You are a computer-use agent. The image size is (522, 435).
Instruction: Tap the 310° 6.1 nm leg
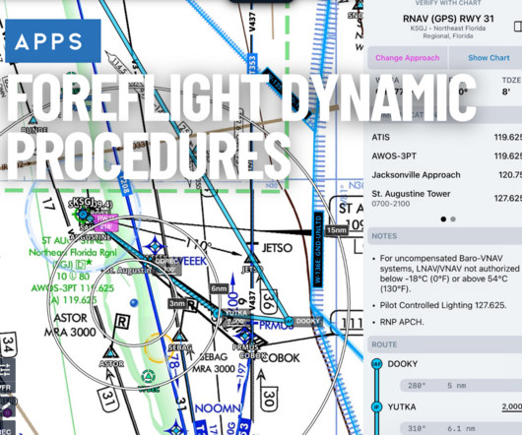click(x=461, y=428)
